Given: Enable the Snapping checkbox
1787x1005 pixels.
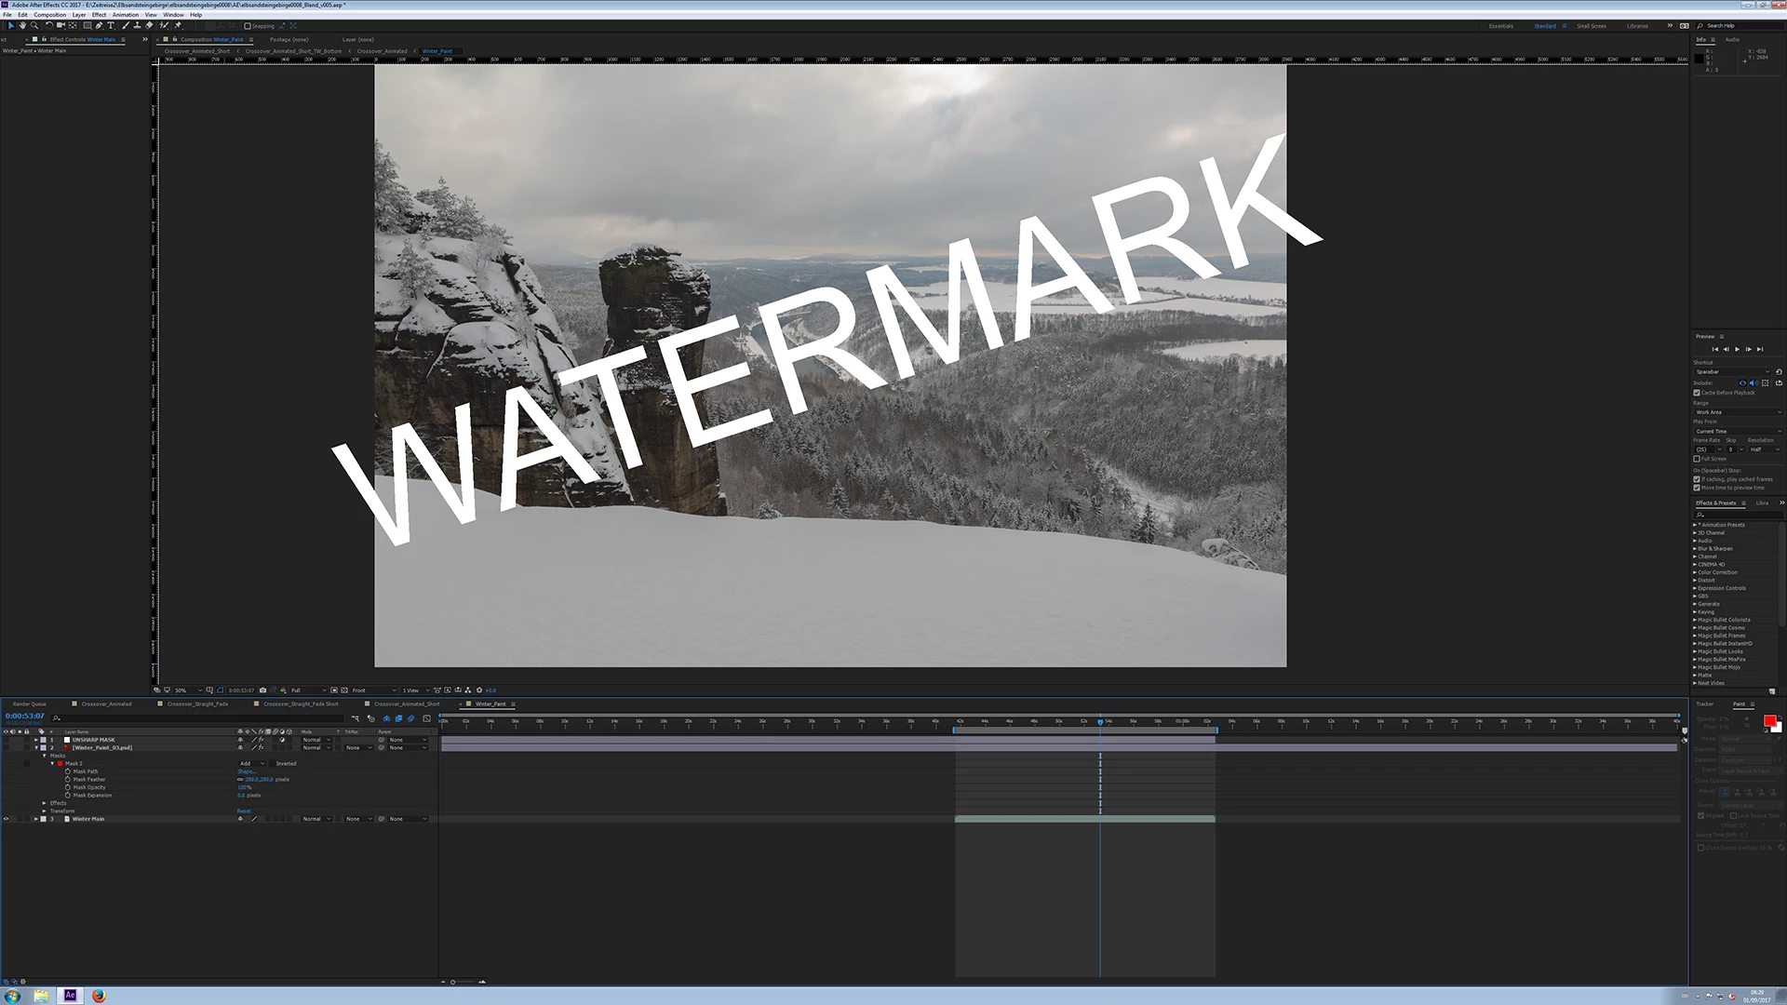Looking at the screenshot, I should (248, 26).
